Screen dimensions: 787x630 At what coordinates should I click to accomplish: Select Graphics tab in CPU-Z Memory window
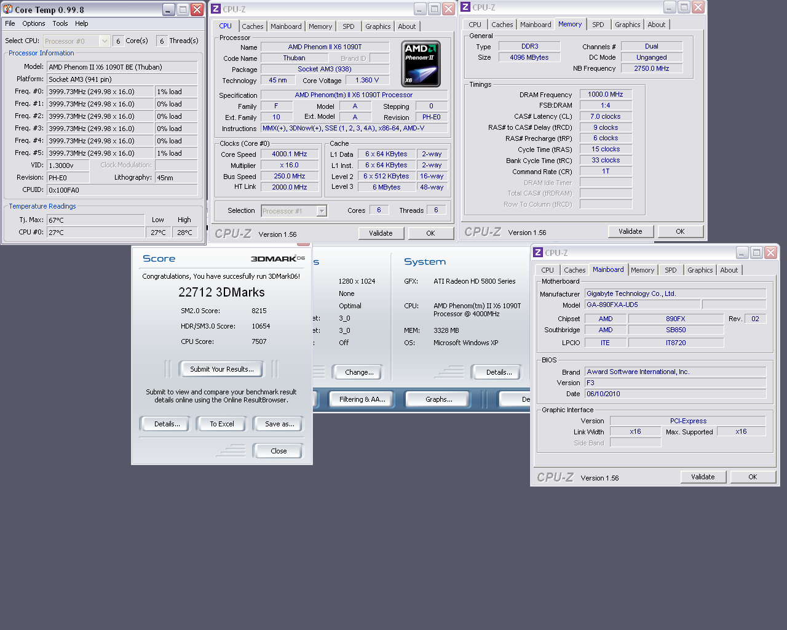click(x=627, y=25)
